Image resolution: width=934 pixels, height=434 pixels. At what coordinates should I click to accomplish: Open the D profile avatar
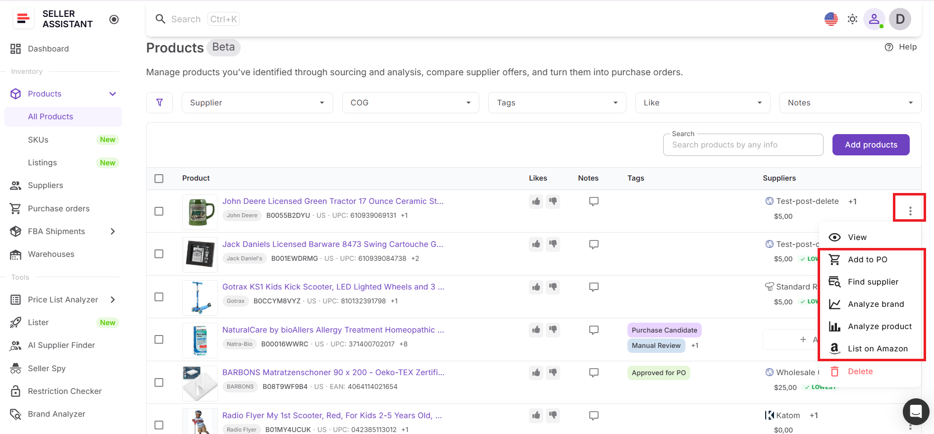[900, 19]
